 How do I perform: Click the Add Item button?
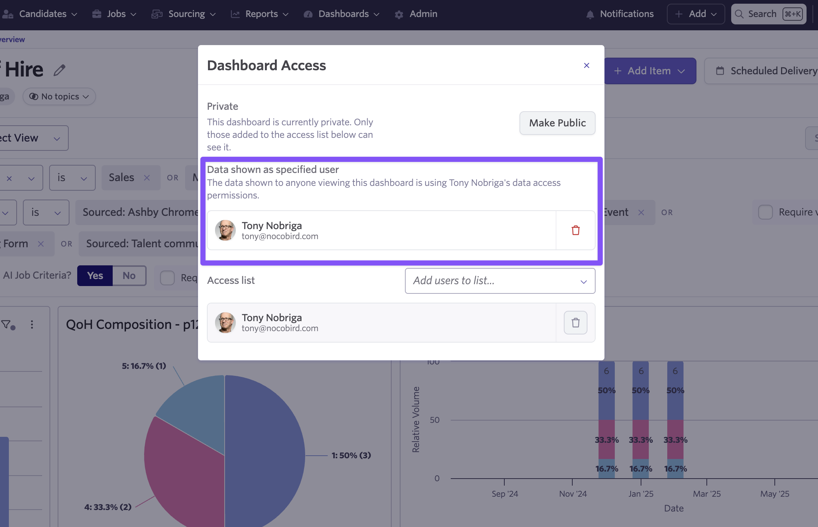[650, 71]
